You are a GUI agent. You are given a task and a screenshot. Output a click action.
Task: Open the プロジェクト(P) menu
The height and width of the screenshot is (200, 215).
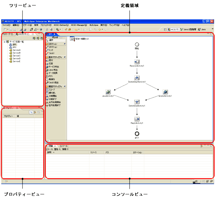46,25
